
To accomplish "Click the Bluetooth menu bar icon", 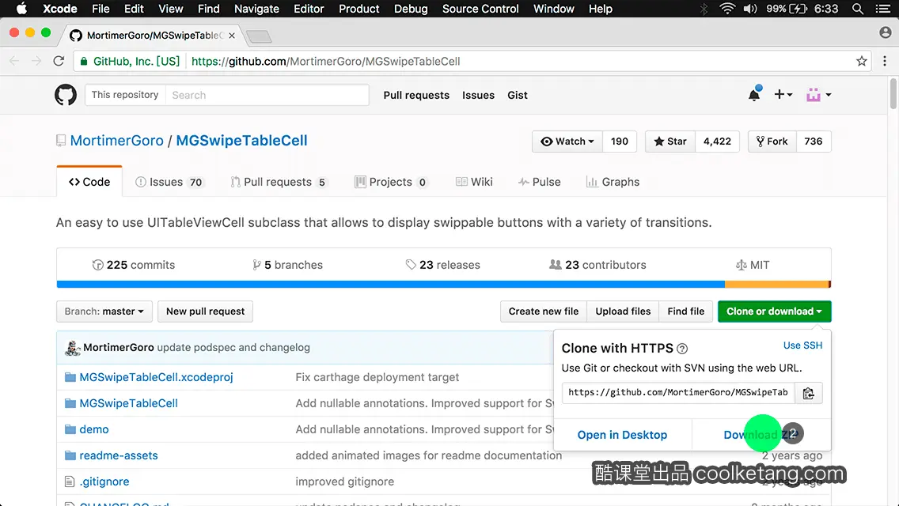I will 704,9.
